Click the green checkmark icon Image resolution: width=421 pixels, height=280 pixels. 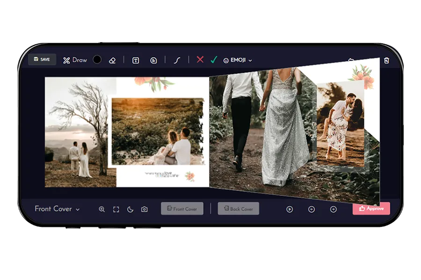(214, 59)
